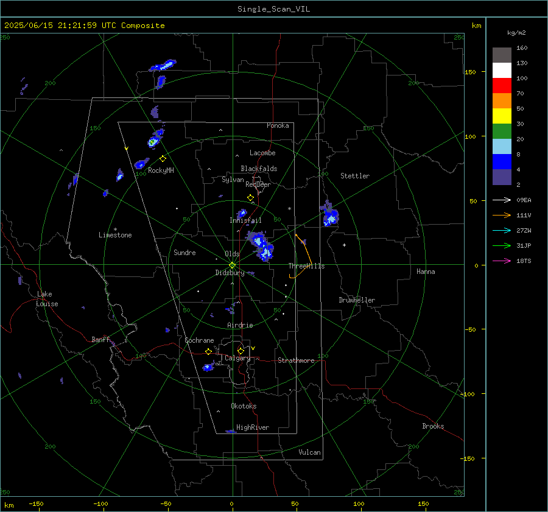Screen dimensions: 548x512
Task: Click the Olds city label
Action: coord(232,254)
